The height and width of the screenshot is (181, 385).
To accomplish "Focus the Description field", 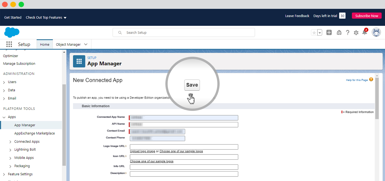I will [184, 174].
